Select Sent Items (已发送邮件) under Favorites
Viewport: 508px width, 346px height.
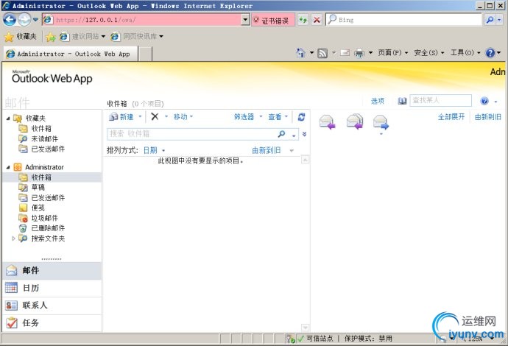point(48,149)
